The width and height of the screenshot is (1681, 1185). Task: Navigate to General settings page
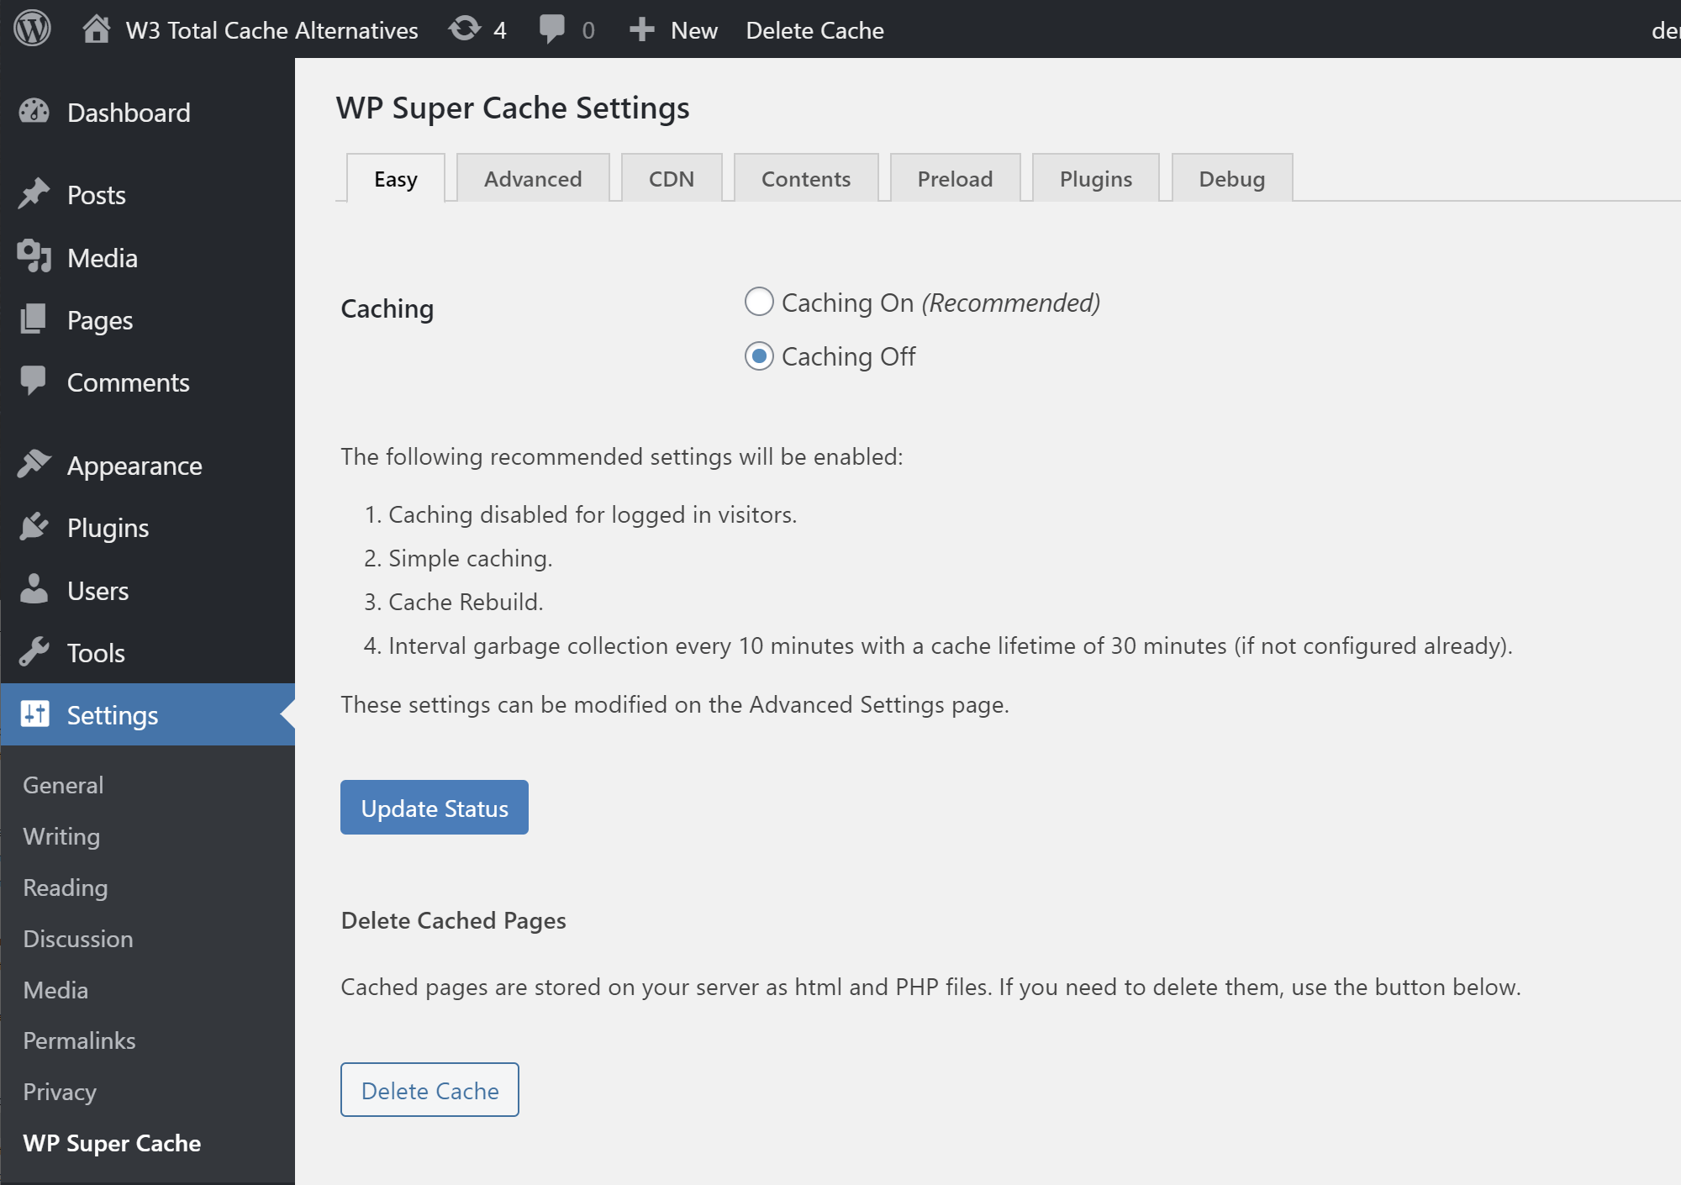(63, 783)
